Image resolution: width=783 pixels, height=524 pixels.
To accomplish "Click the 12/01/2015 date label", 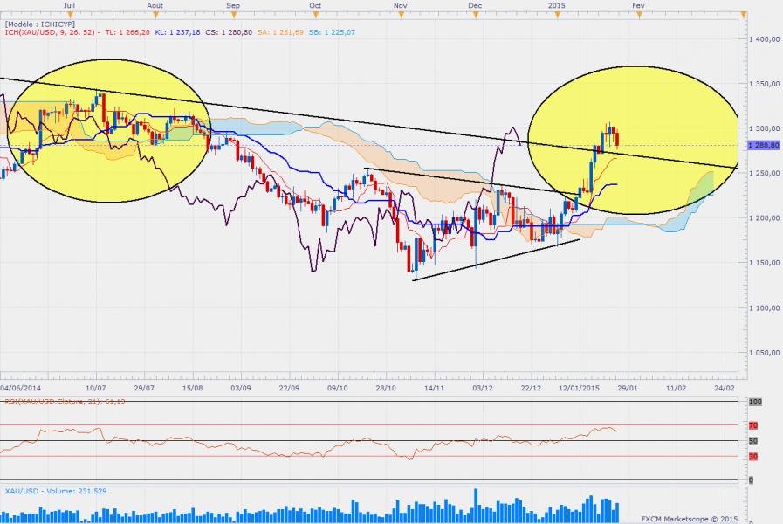I will (x=580, y=388).
